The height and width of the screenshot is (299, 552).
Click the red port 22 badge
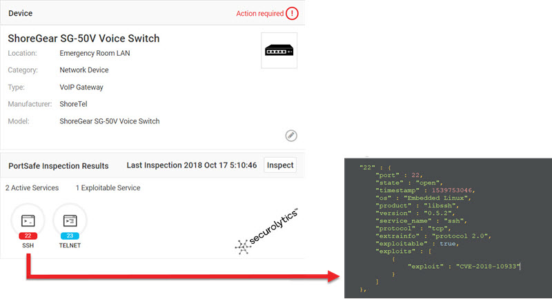28,236
